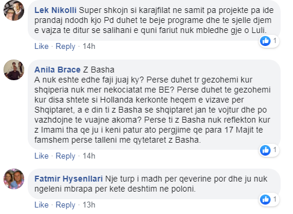Reply to Lek Nikolli's comment

(x=65, y=47)
